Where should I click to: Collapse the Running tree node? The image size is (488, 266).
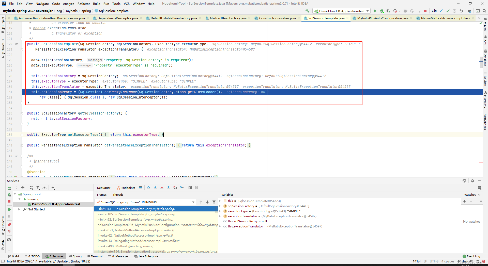pos(20,199)
